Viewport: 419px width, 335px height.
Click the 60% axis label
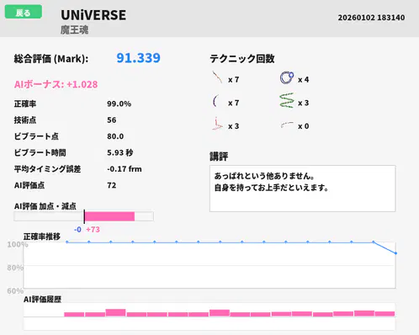point(15,291)
